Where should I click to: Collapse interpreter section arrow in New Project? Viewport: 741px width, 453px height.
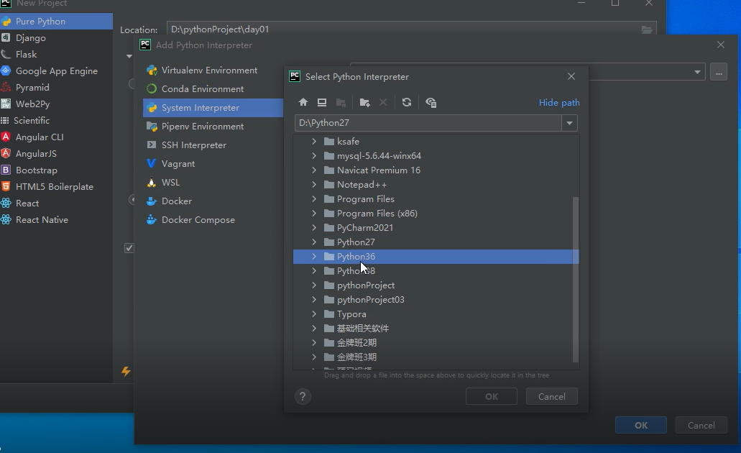point(129,56)
